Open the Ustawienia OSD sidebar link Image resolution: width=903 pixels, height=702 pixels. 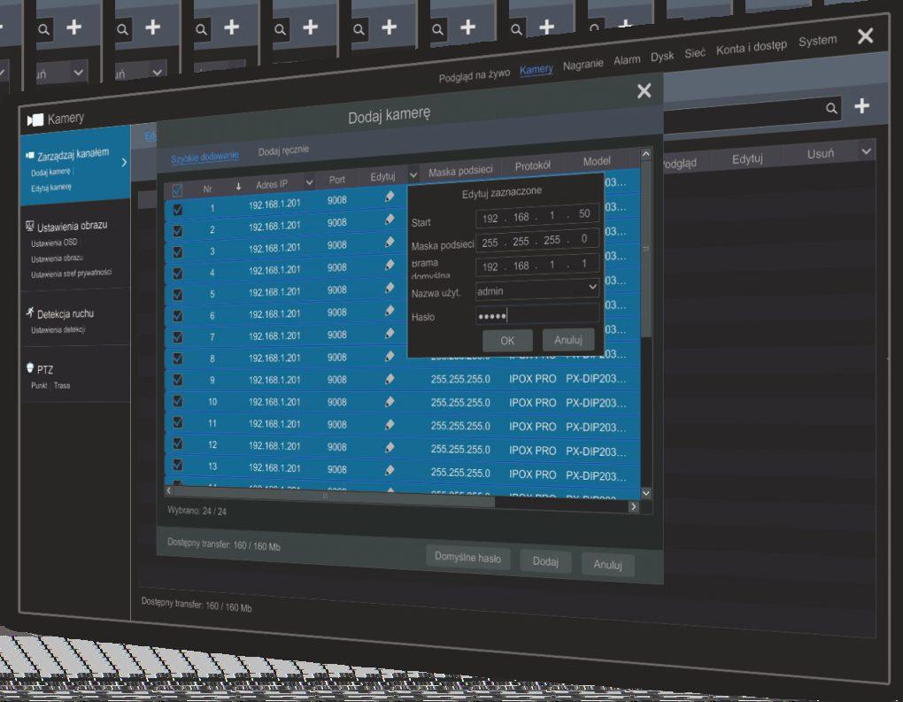[x=54, y=243]
